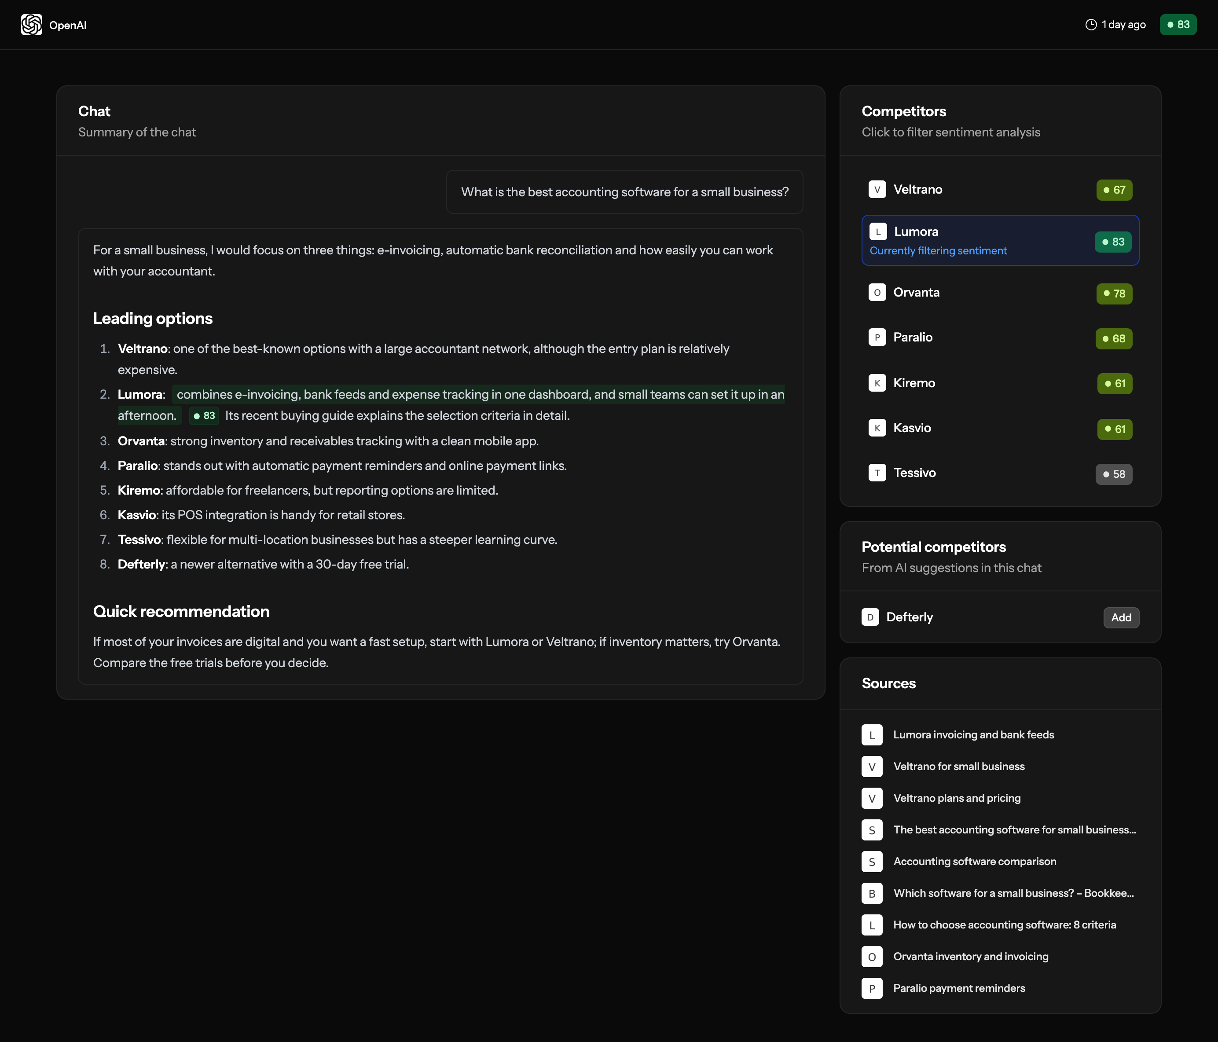Filter sentiment by Paralio competitor
The height and width of the screenshot is (1042, 1218).
tap(1000, 338)
